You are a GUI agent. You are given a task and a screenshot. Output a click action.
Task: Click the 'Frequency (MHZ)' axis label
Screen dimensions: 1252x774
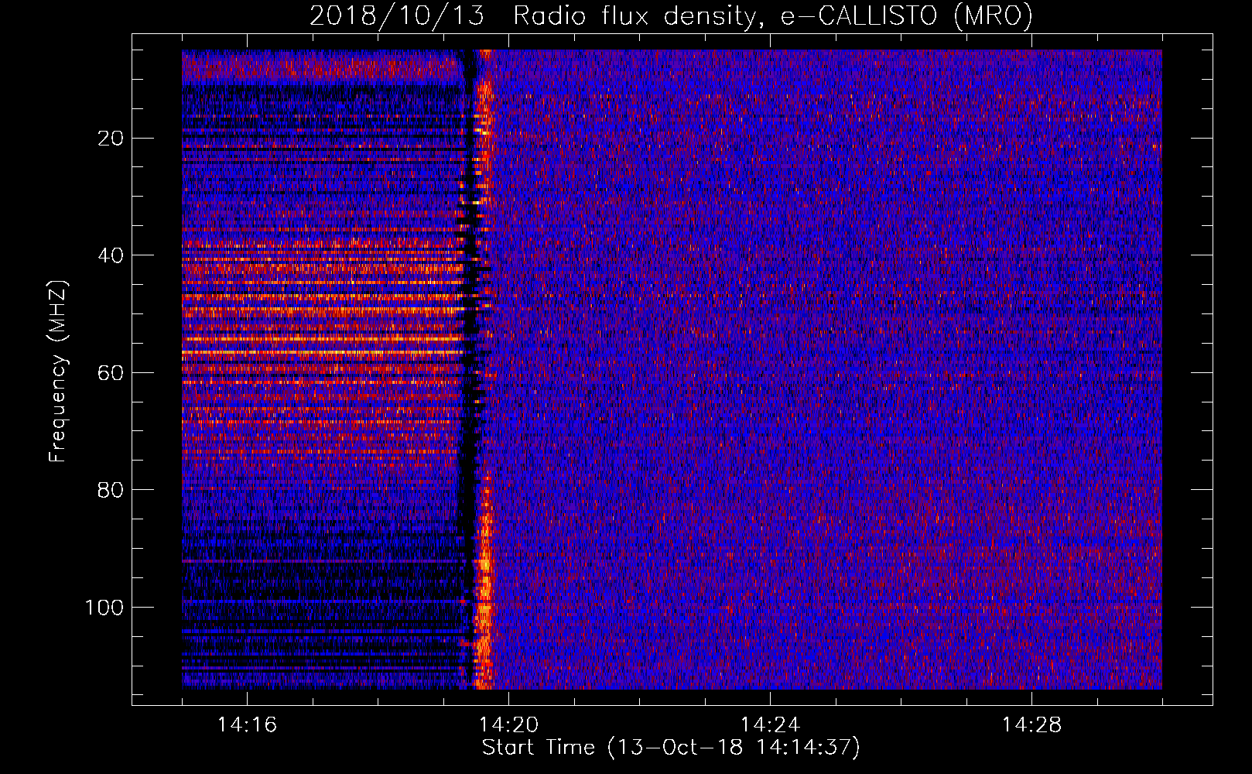coord(58,371)
